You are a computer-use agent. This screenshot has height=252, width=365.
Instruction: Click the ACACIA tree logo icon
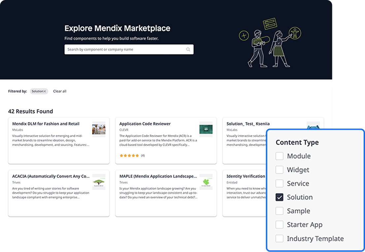(x=99, y=182)
